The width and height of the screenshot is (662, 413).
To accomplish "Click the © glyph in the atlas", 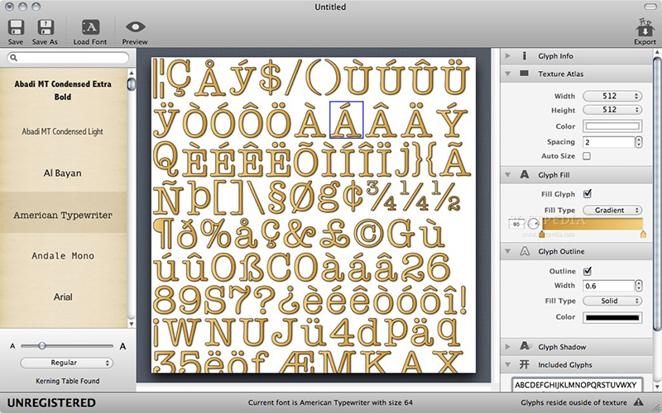I will tap(368, 235).
